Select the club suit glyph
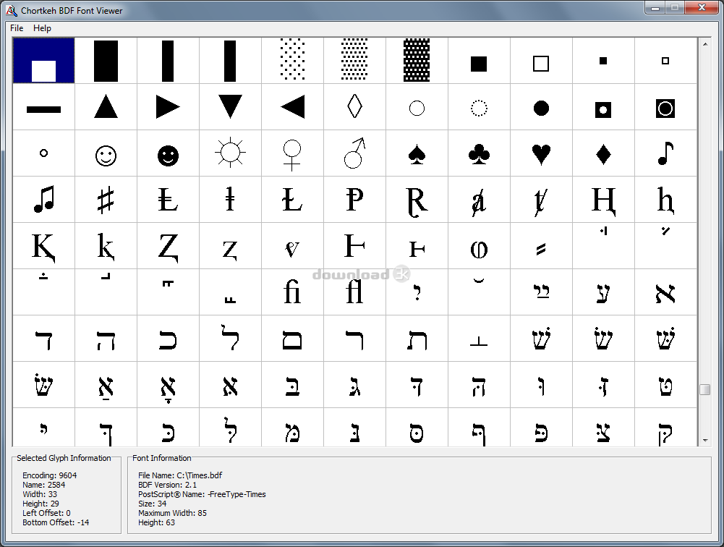This screenshot has width=724, height=547. [479, 153]
